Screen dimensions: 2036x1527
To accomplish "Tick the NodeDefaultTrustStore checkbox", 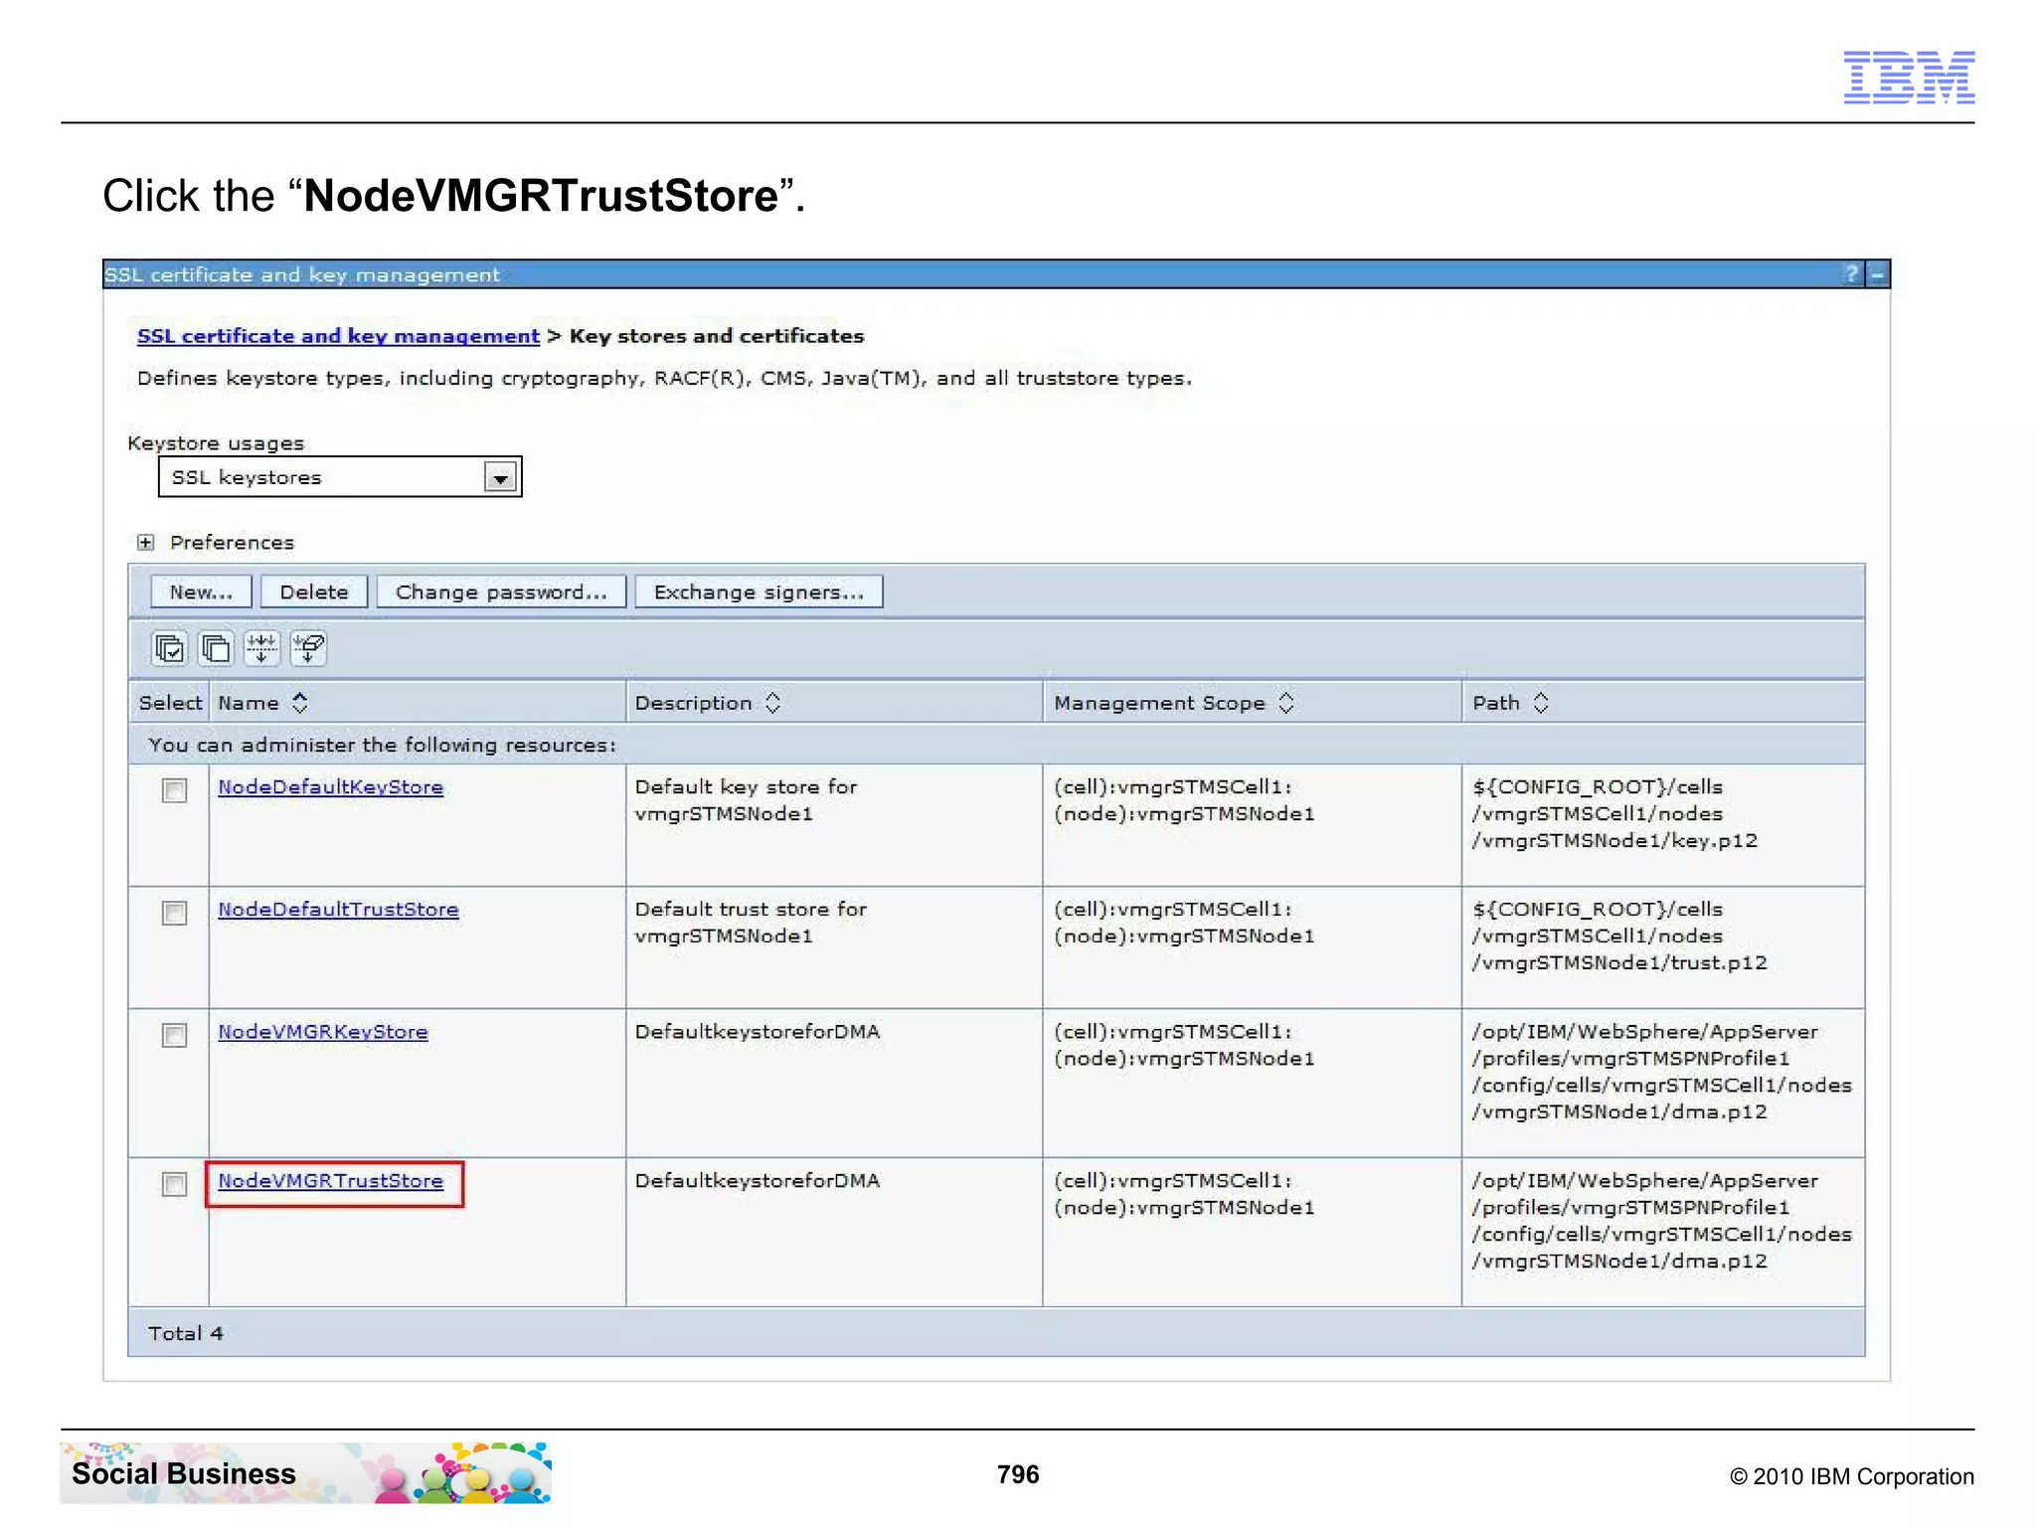I will 174,913.
